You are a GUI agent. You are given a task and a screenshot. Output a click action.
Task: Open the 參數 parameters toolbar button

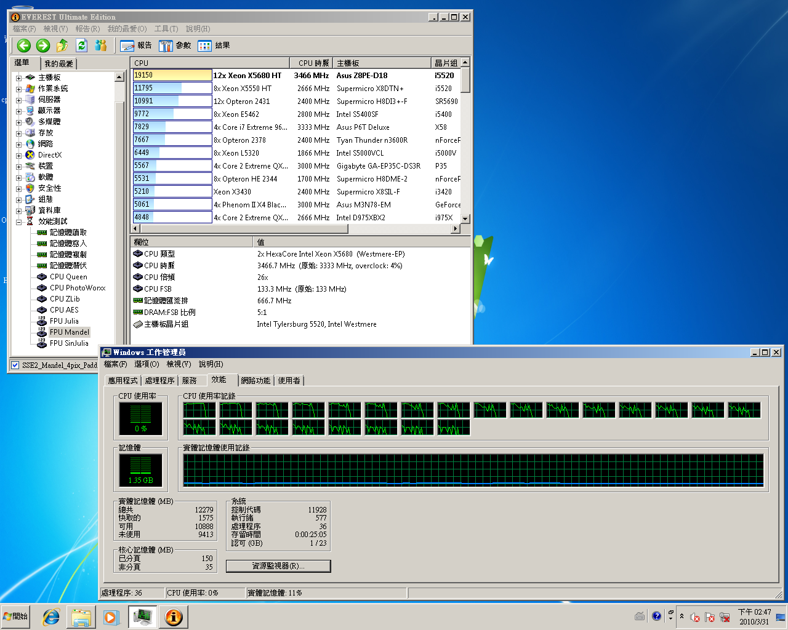(x=175, y=46)
